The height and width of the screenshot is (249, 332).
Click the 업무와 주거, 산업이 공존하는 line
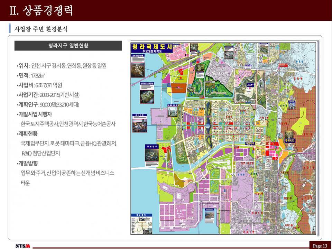tap(67, 173)
